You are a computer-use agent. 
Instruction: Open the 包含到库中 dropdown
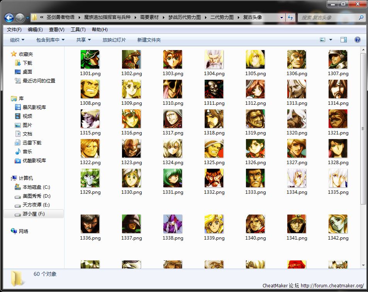[50, 40]
